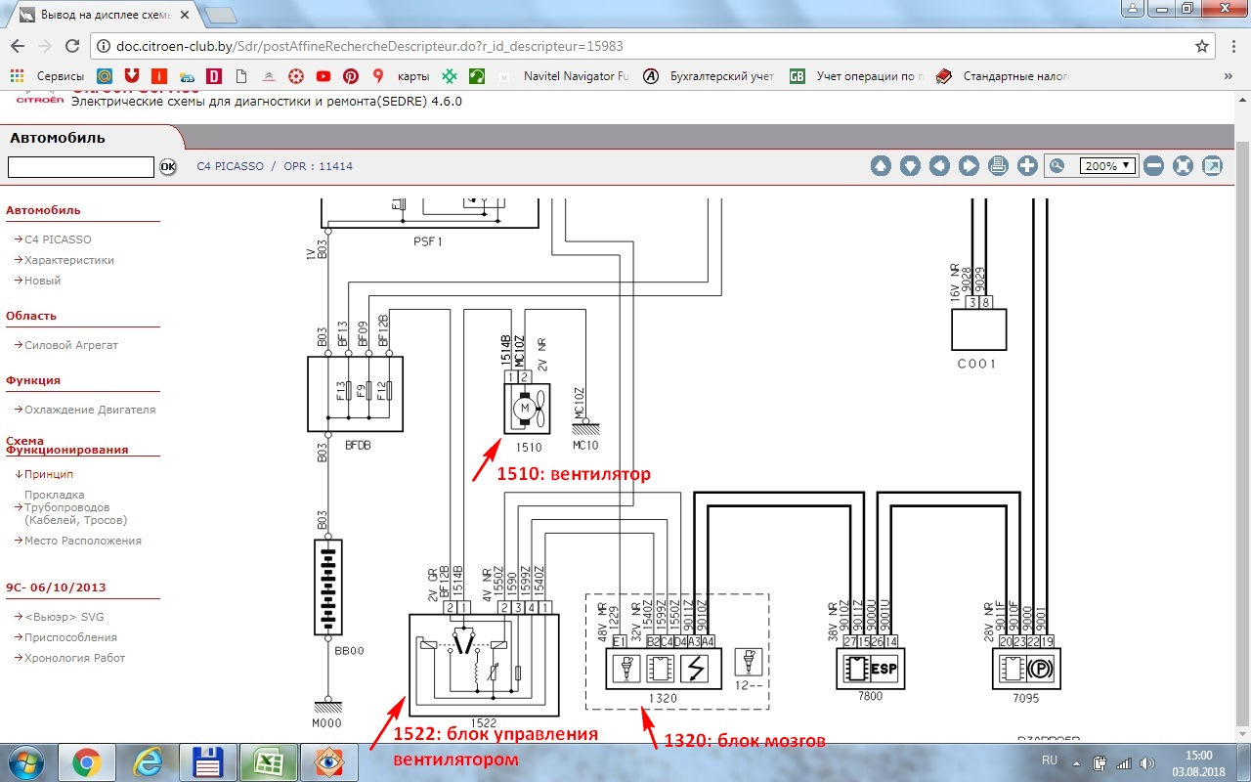Viewport: 1251px width, 782px height.
Task: Open Стандартные налоги bookmark
Action: tap(1003, 76)
